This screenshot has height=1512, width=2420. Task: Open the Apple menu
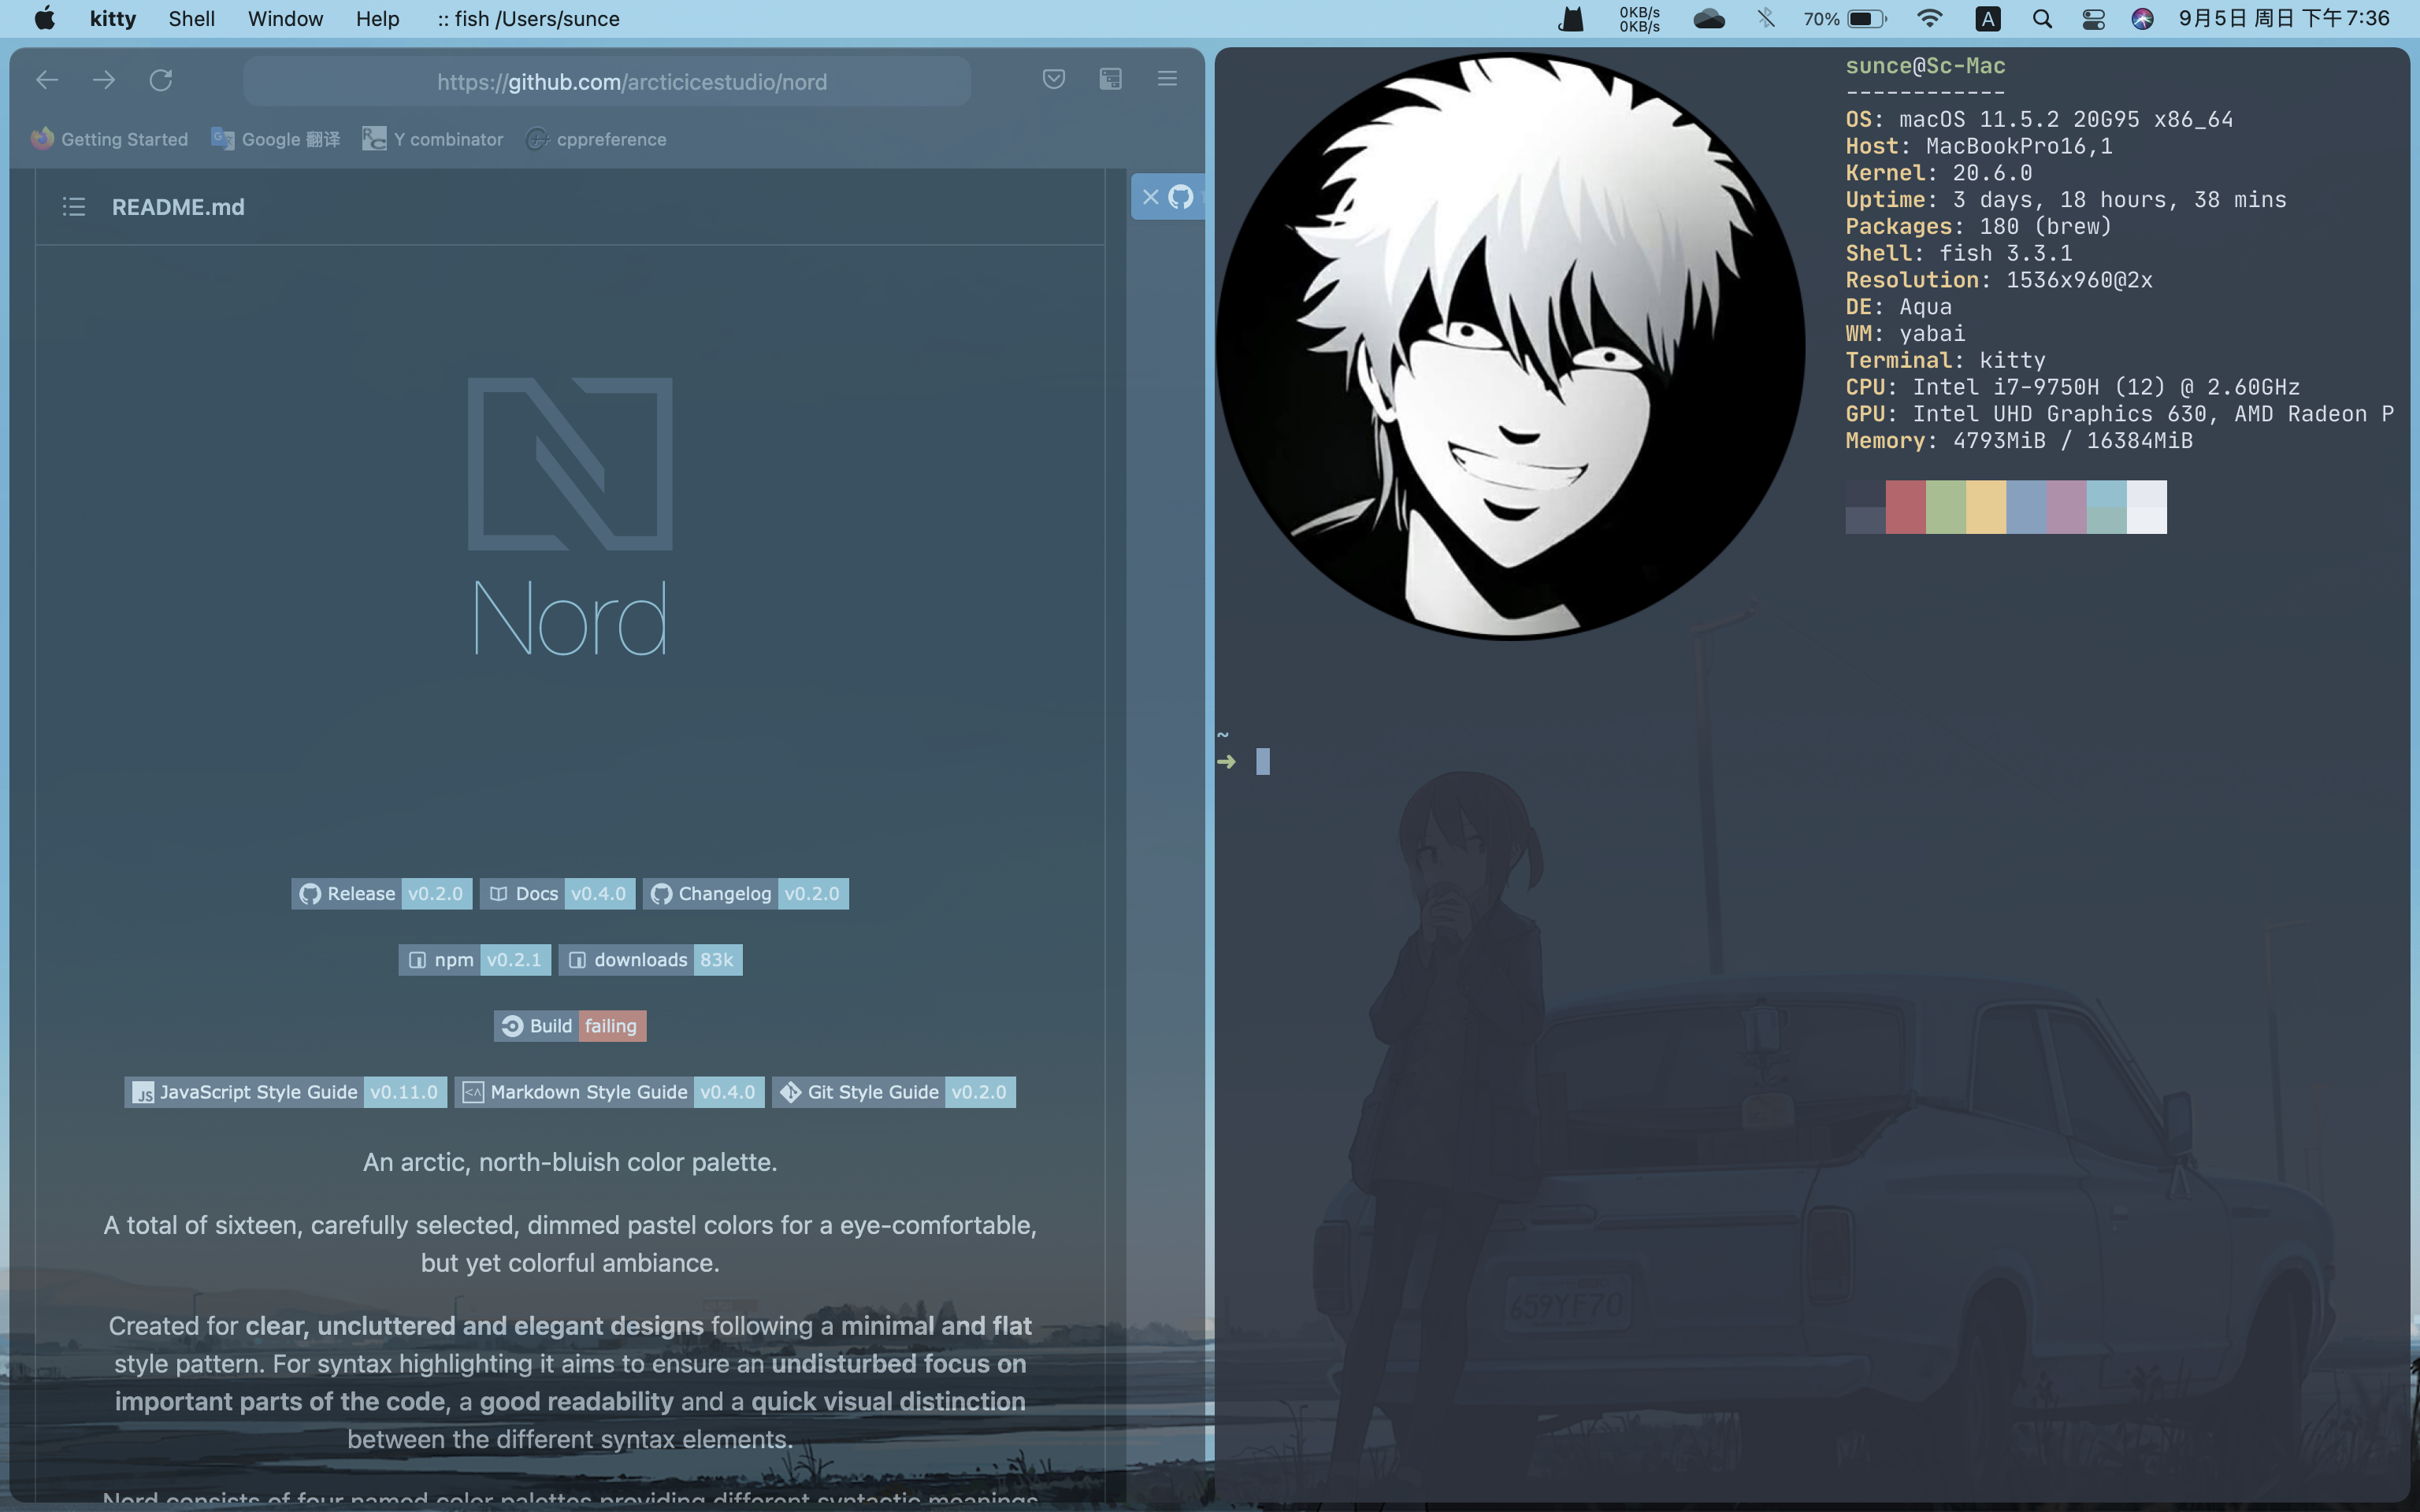click(x=44, y=19)
